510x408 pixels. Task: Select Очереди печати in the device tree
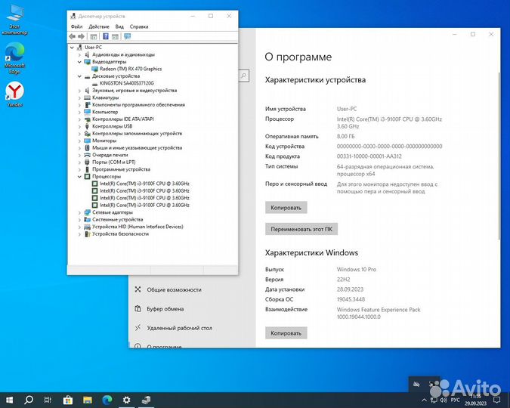[110, 155]
